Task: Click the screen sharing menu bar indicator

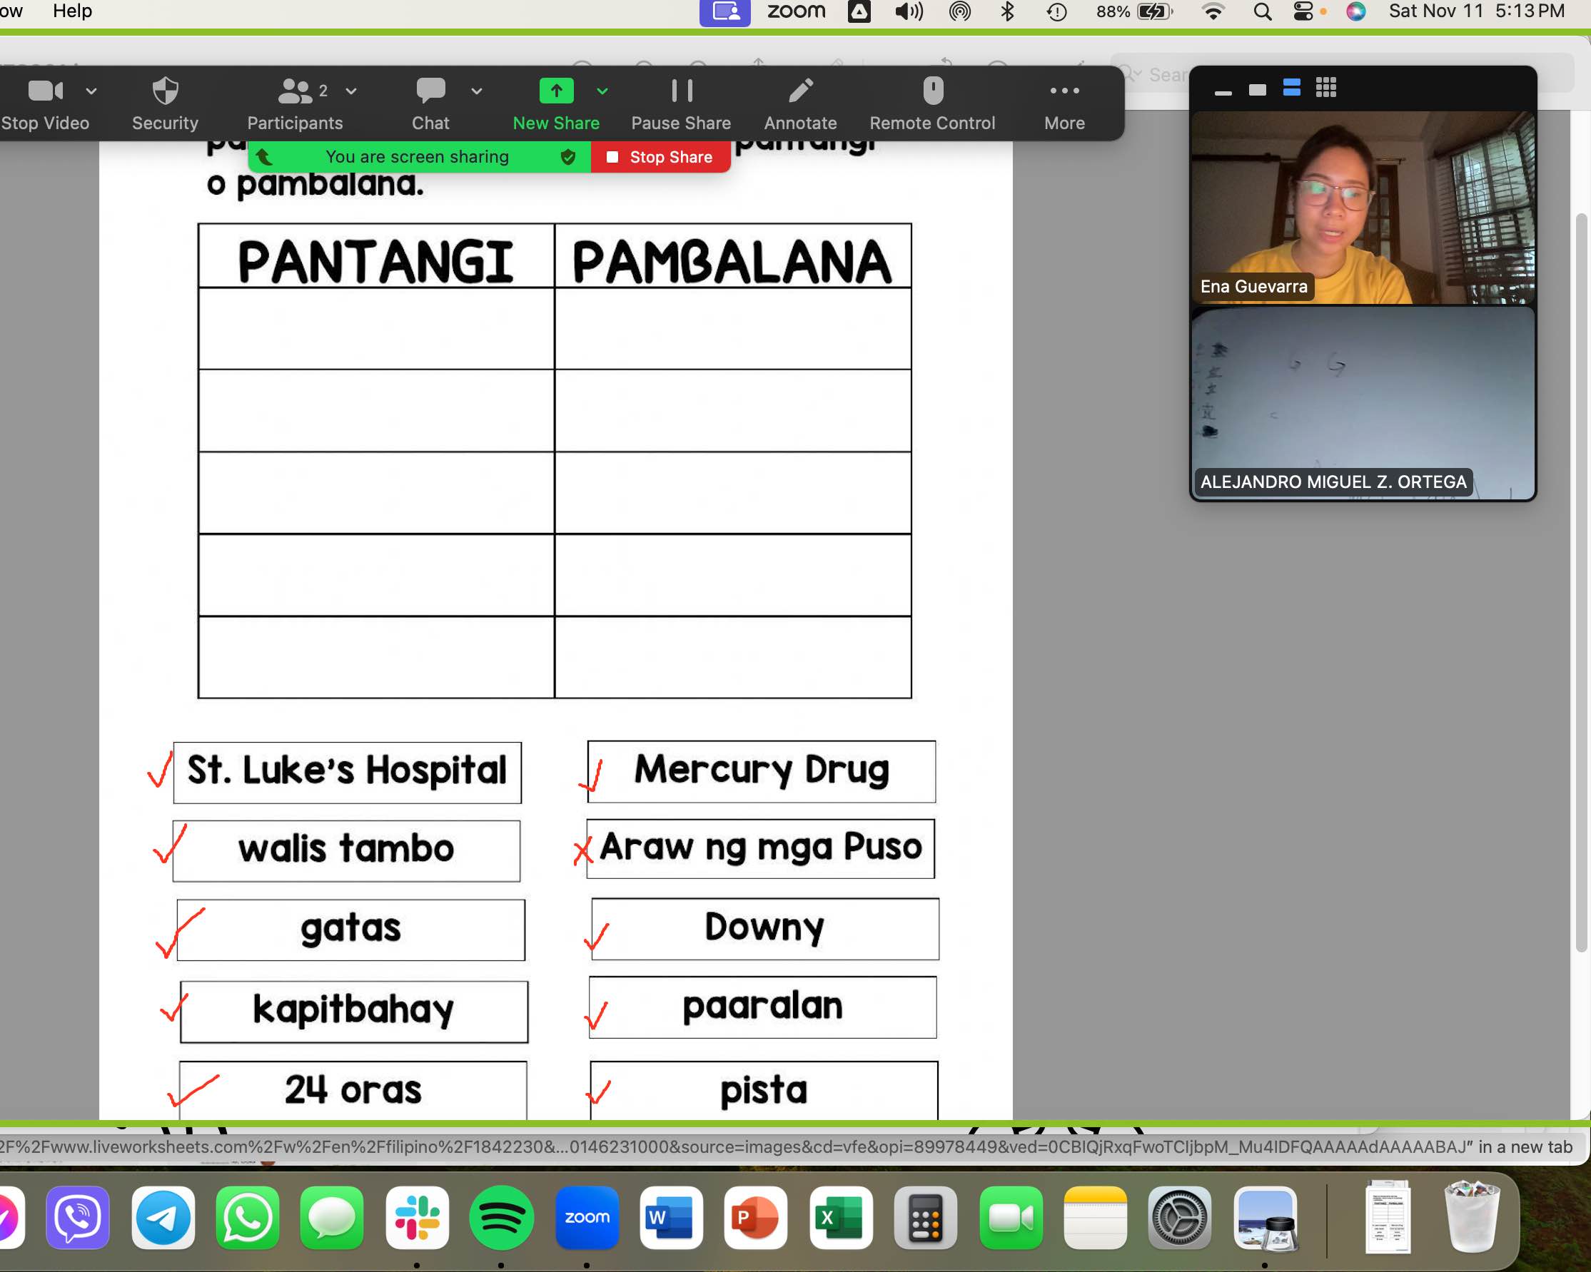Action: (x=725, y=12)
